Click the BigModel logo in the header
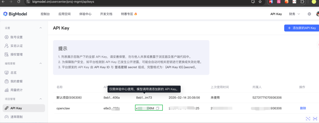Screen dimensions: 319x123 [15, 14]
